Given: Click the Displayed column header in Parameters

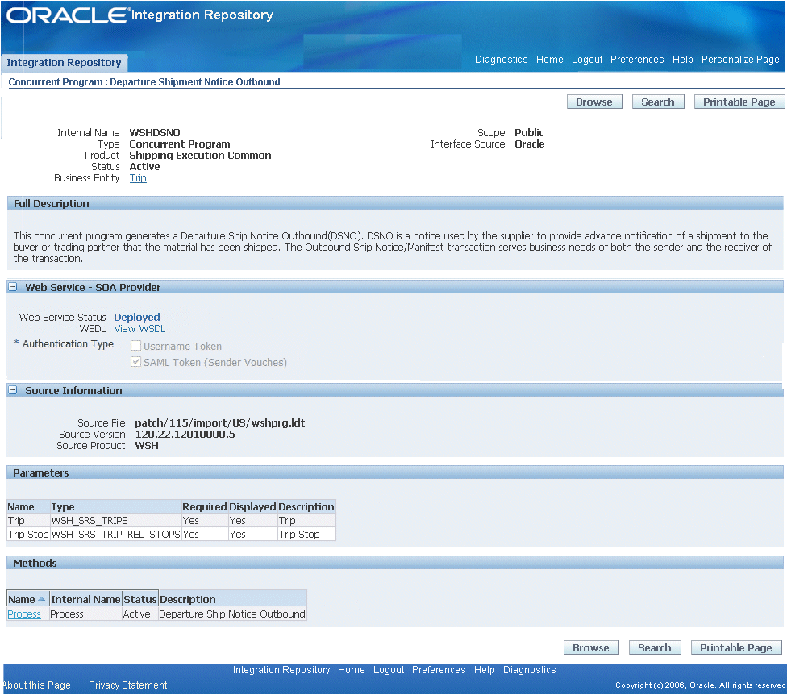Looking at the screenshot, I should pos(252,507).
